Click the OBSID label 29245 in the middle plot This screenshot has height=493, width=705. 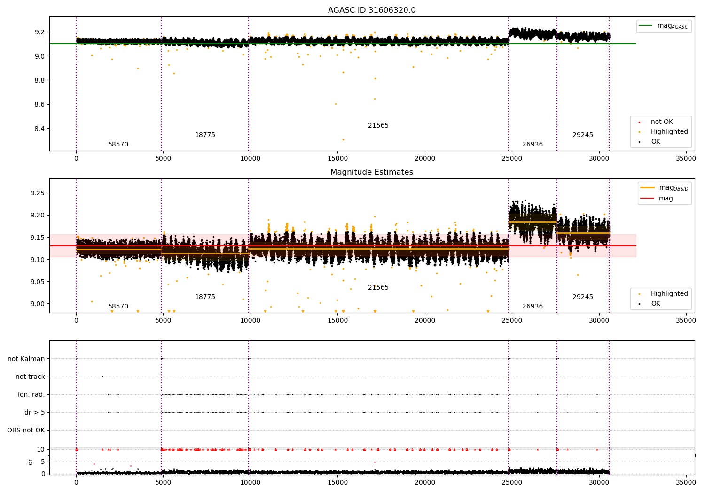click(583, 297)
